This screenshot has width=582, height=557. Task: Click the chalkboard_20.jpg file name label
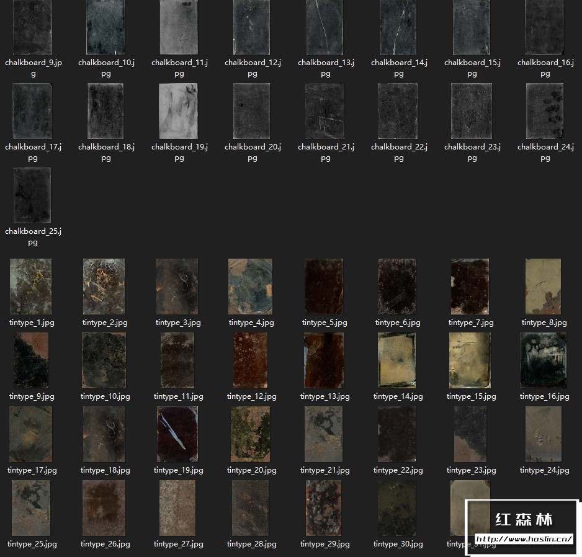pos(253,152)
